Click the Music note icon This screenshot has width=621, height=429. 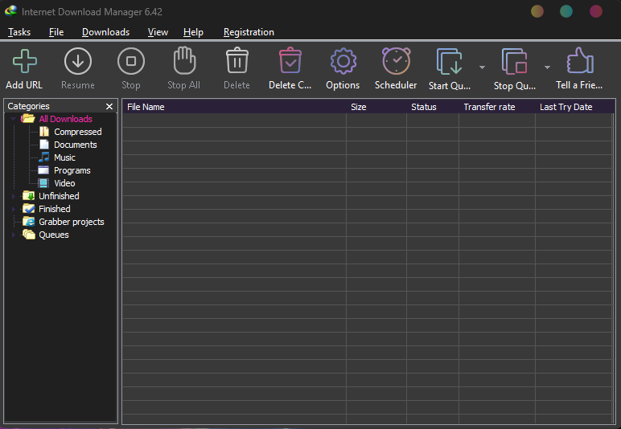click(x=44, y=157)
